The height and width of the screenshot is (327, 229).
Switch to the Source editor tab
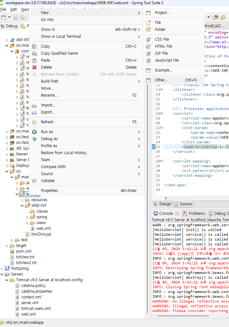coord(183,204)
